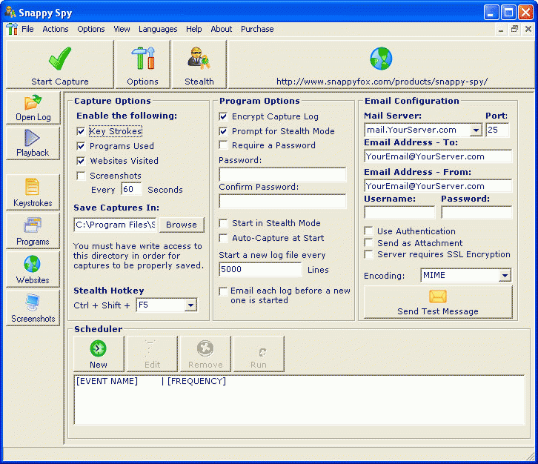Enable Use Authentication checkbox
This screenshot has width=538, height=464.
point(369,231)
